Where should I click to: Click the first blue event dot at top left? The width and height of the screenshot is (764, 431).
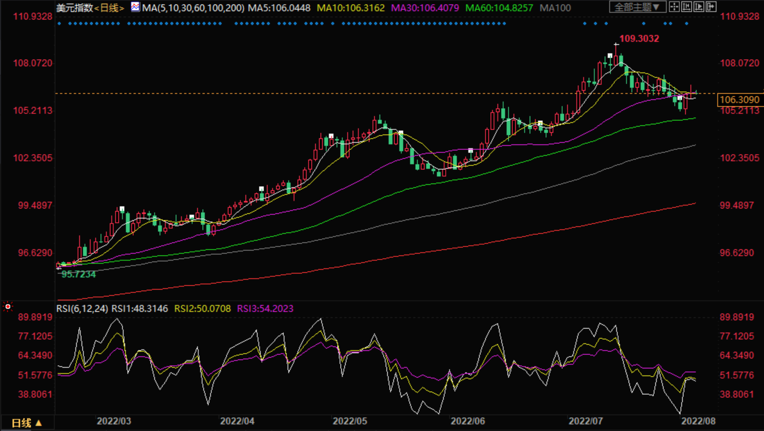tap(59, 23)
